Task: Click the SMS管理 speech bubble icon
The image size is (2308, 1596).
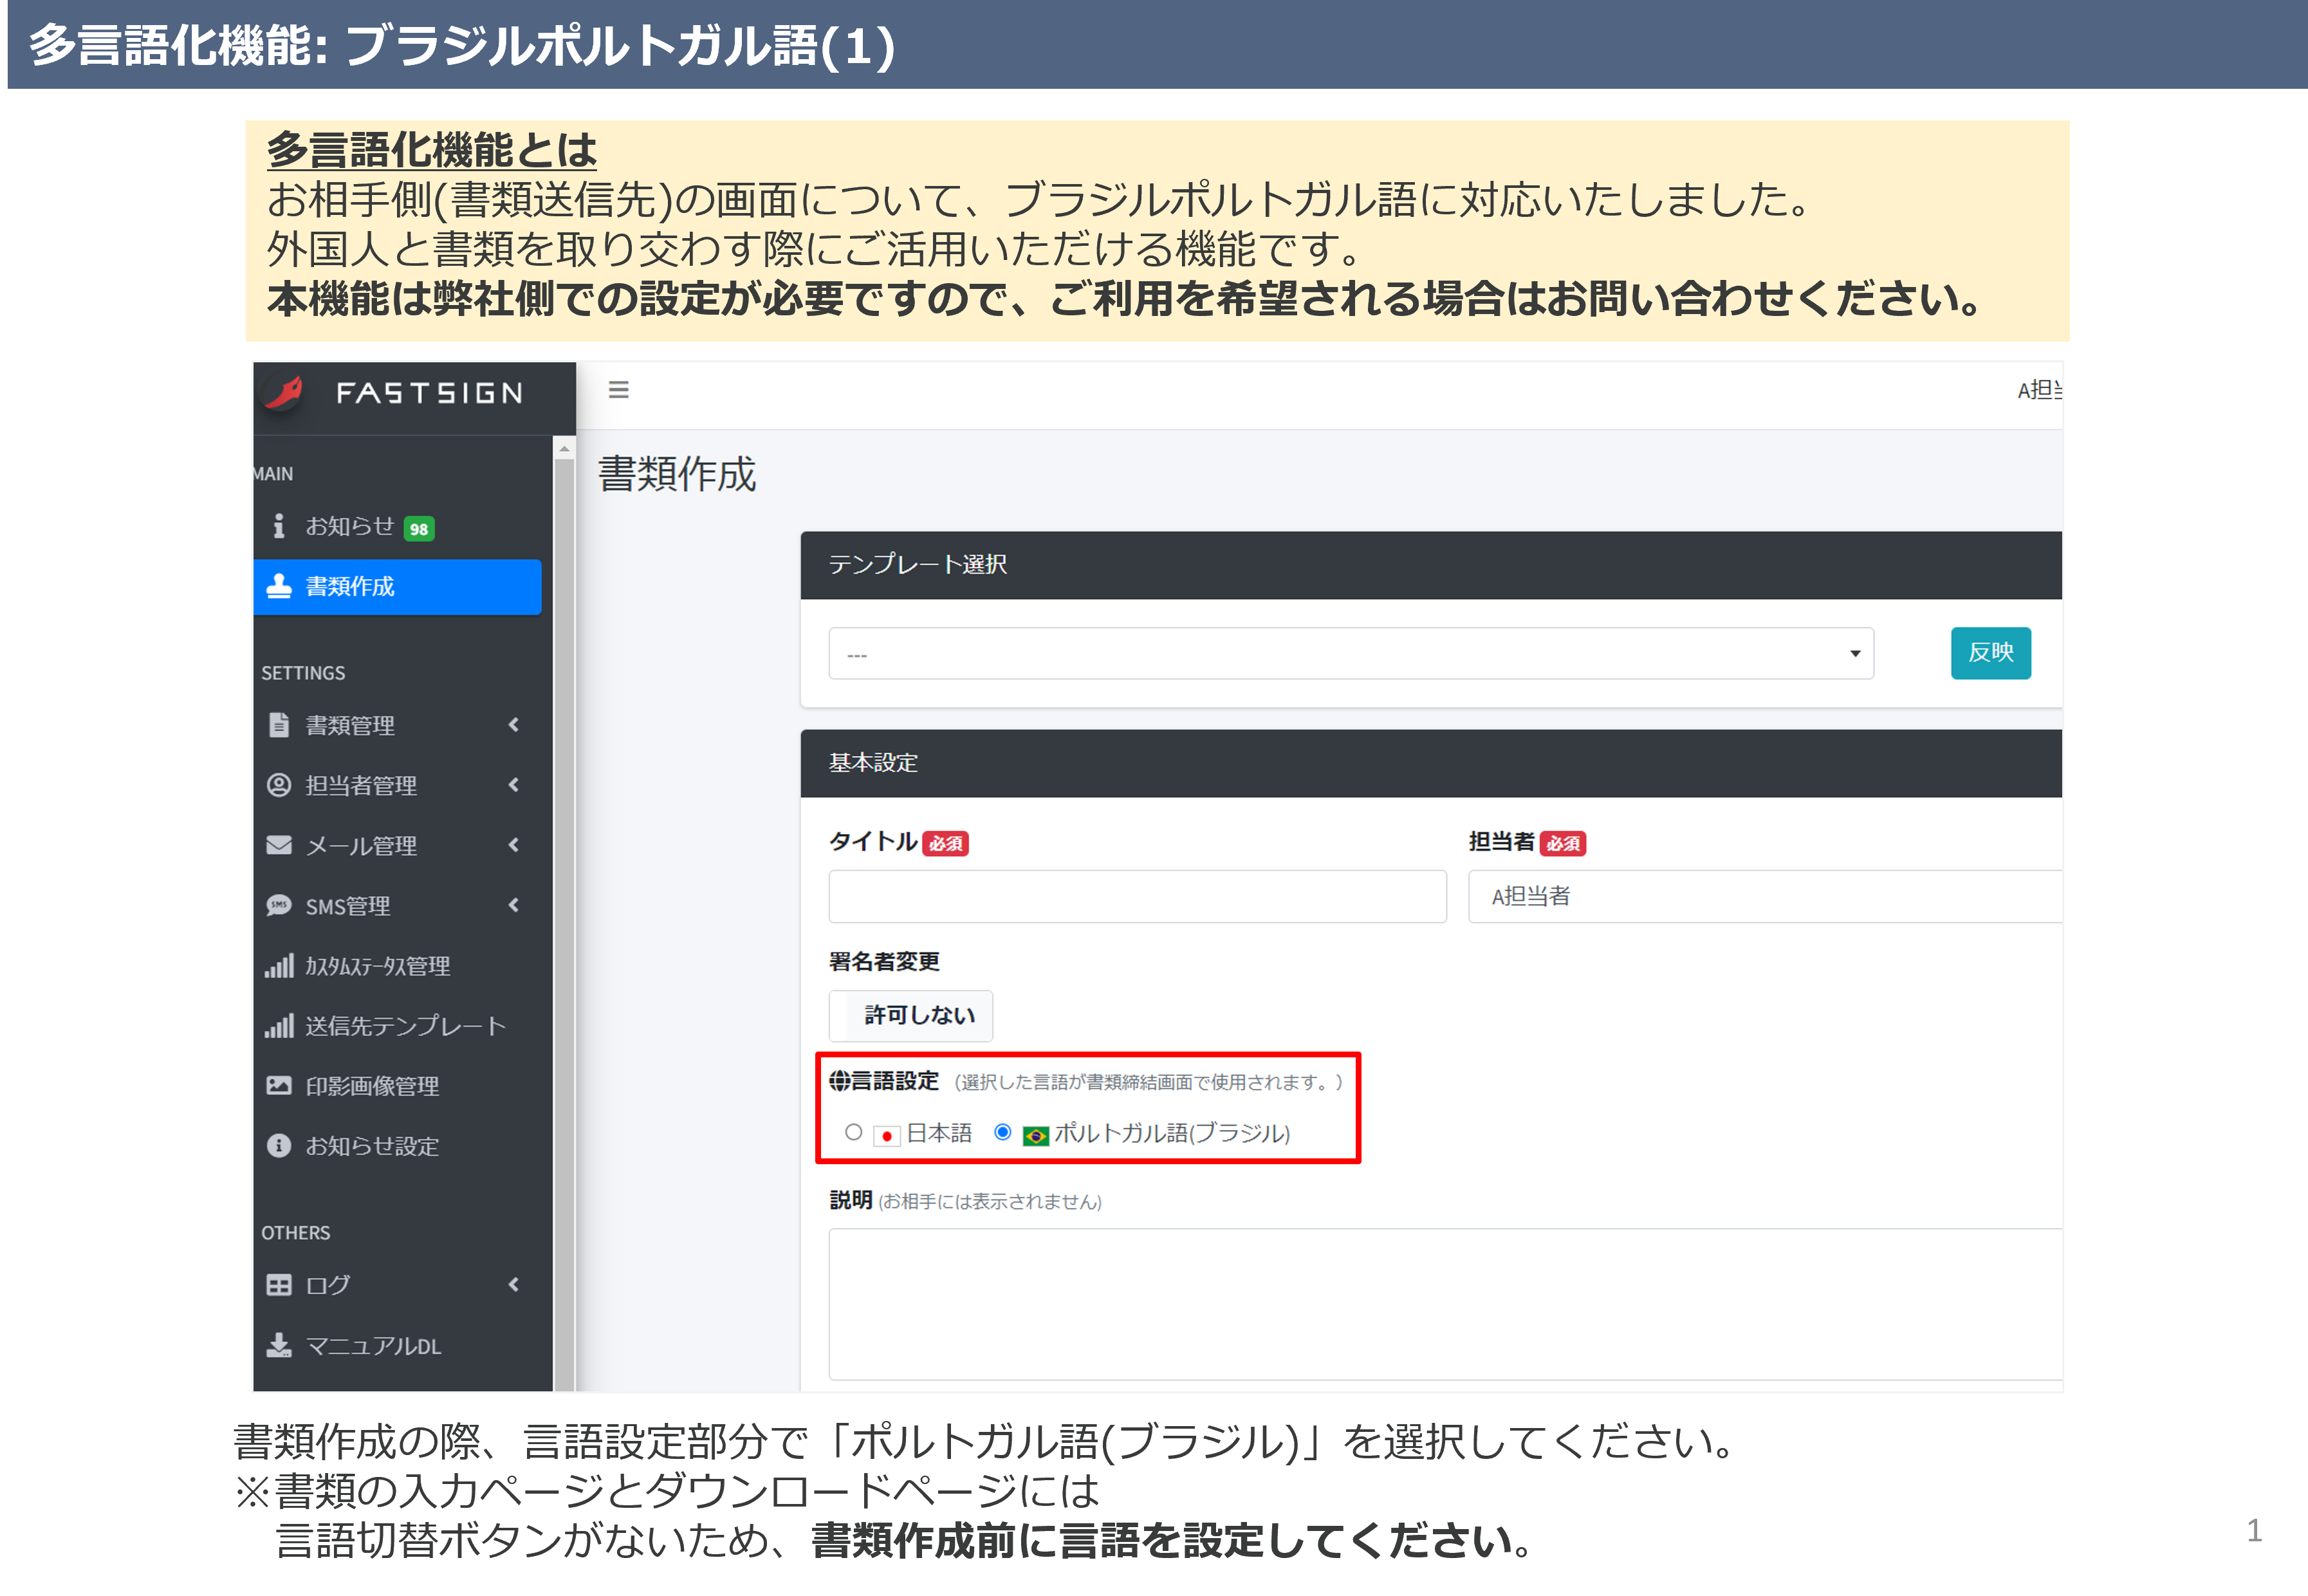Action: pyautogui.click(x=279, y=906)
